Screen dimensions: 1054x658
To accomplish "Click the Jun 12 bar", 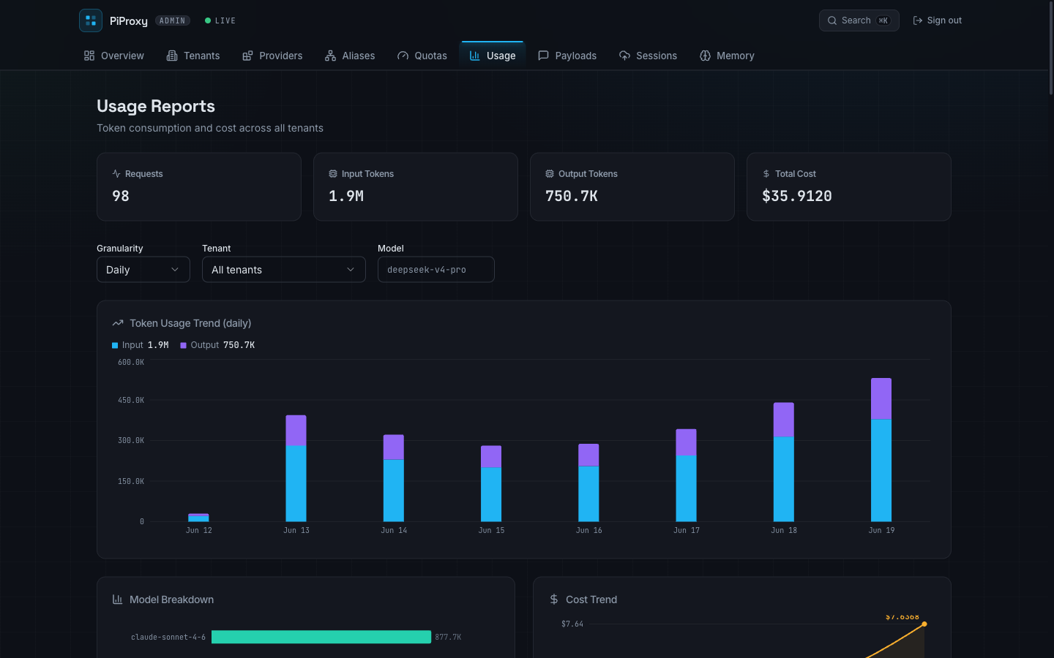I will pos(198,518).
